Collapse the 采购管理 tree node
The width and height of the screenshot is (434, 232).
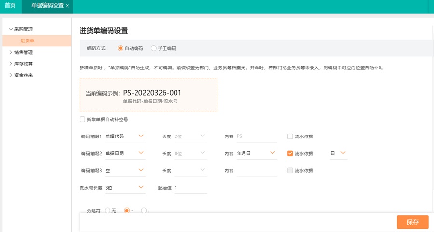coord(11,29)
